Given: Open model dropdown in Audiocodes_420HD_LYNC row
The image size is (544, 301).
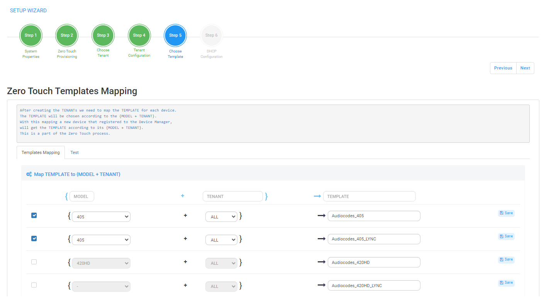Looking at the screenshot, I should tap(101, 286).
